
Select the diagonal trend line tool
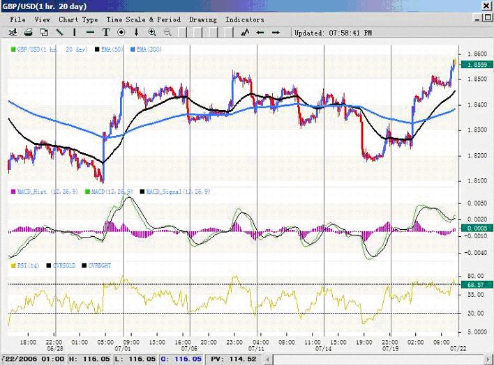[59, 33]
